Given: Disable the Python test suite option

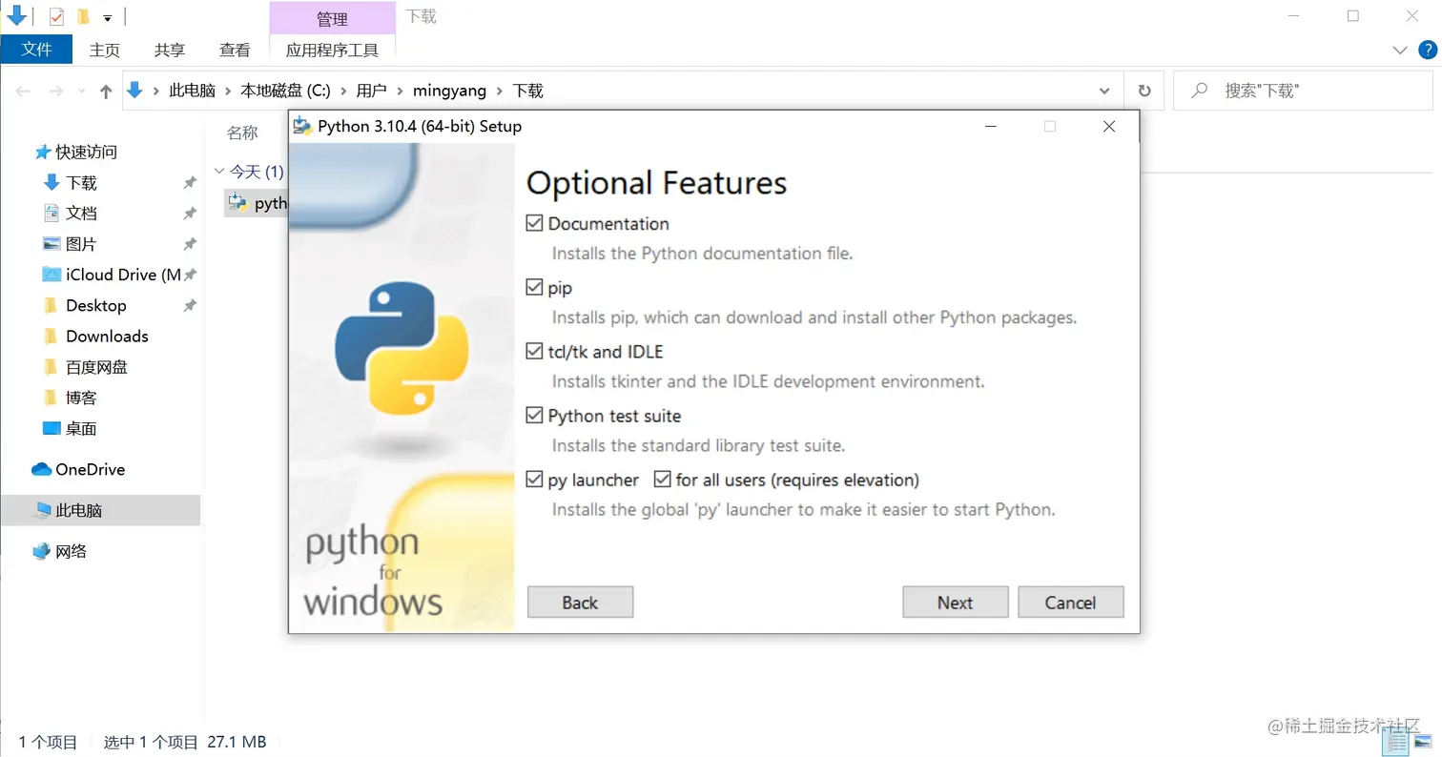Looking at the screenshot, I should tap(534, 416).
